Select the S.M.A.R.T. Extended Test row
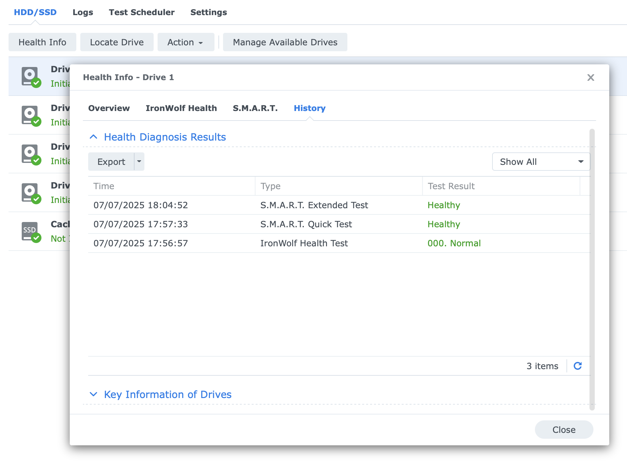The image size is (627, 467). pyautogui.click(x=339, y=205)
